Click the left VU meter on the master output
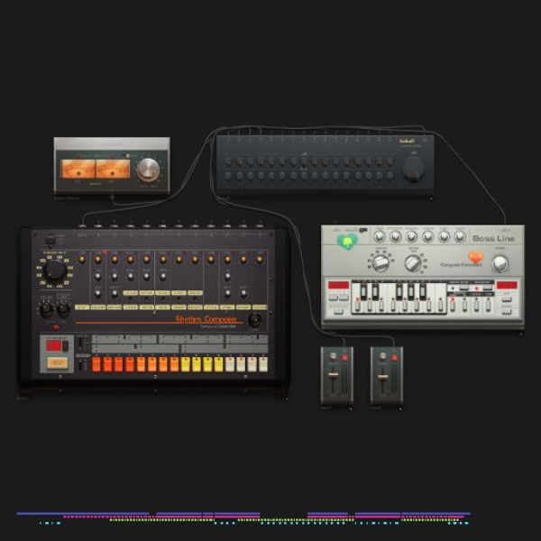 click(x=78, y=169)
